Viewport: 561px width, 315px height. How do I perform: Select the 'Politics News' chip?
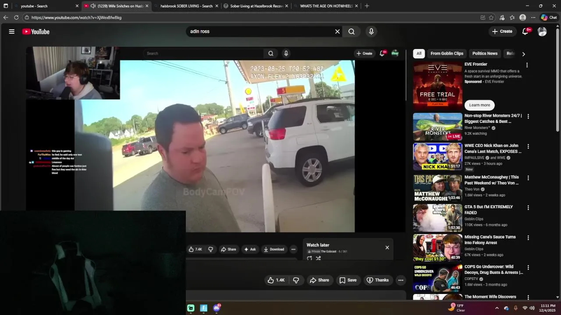(485, 53)
